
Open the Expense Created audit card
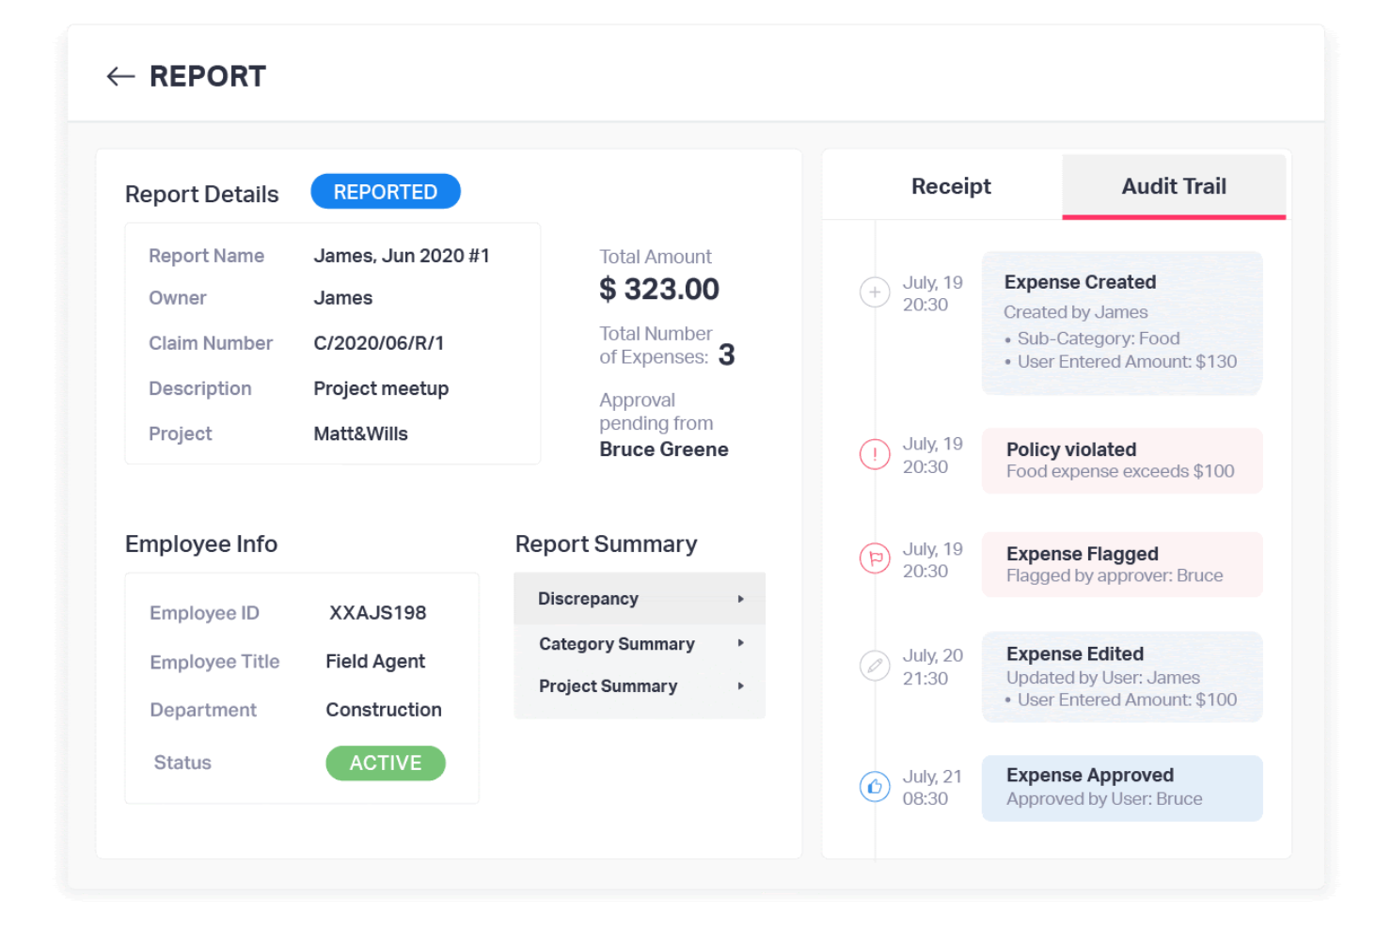(1121, 322)
